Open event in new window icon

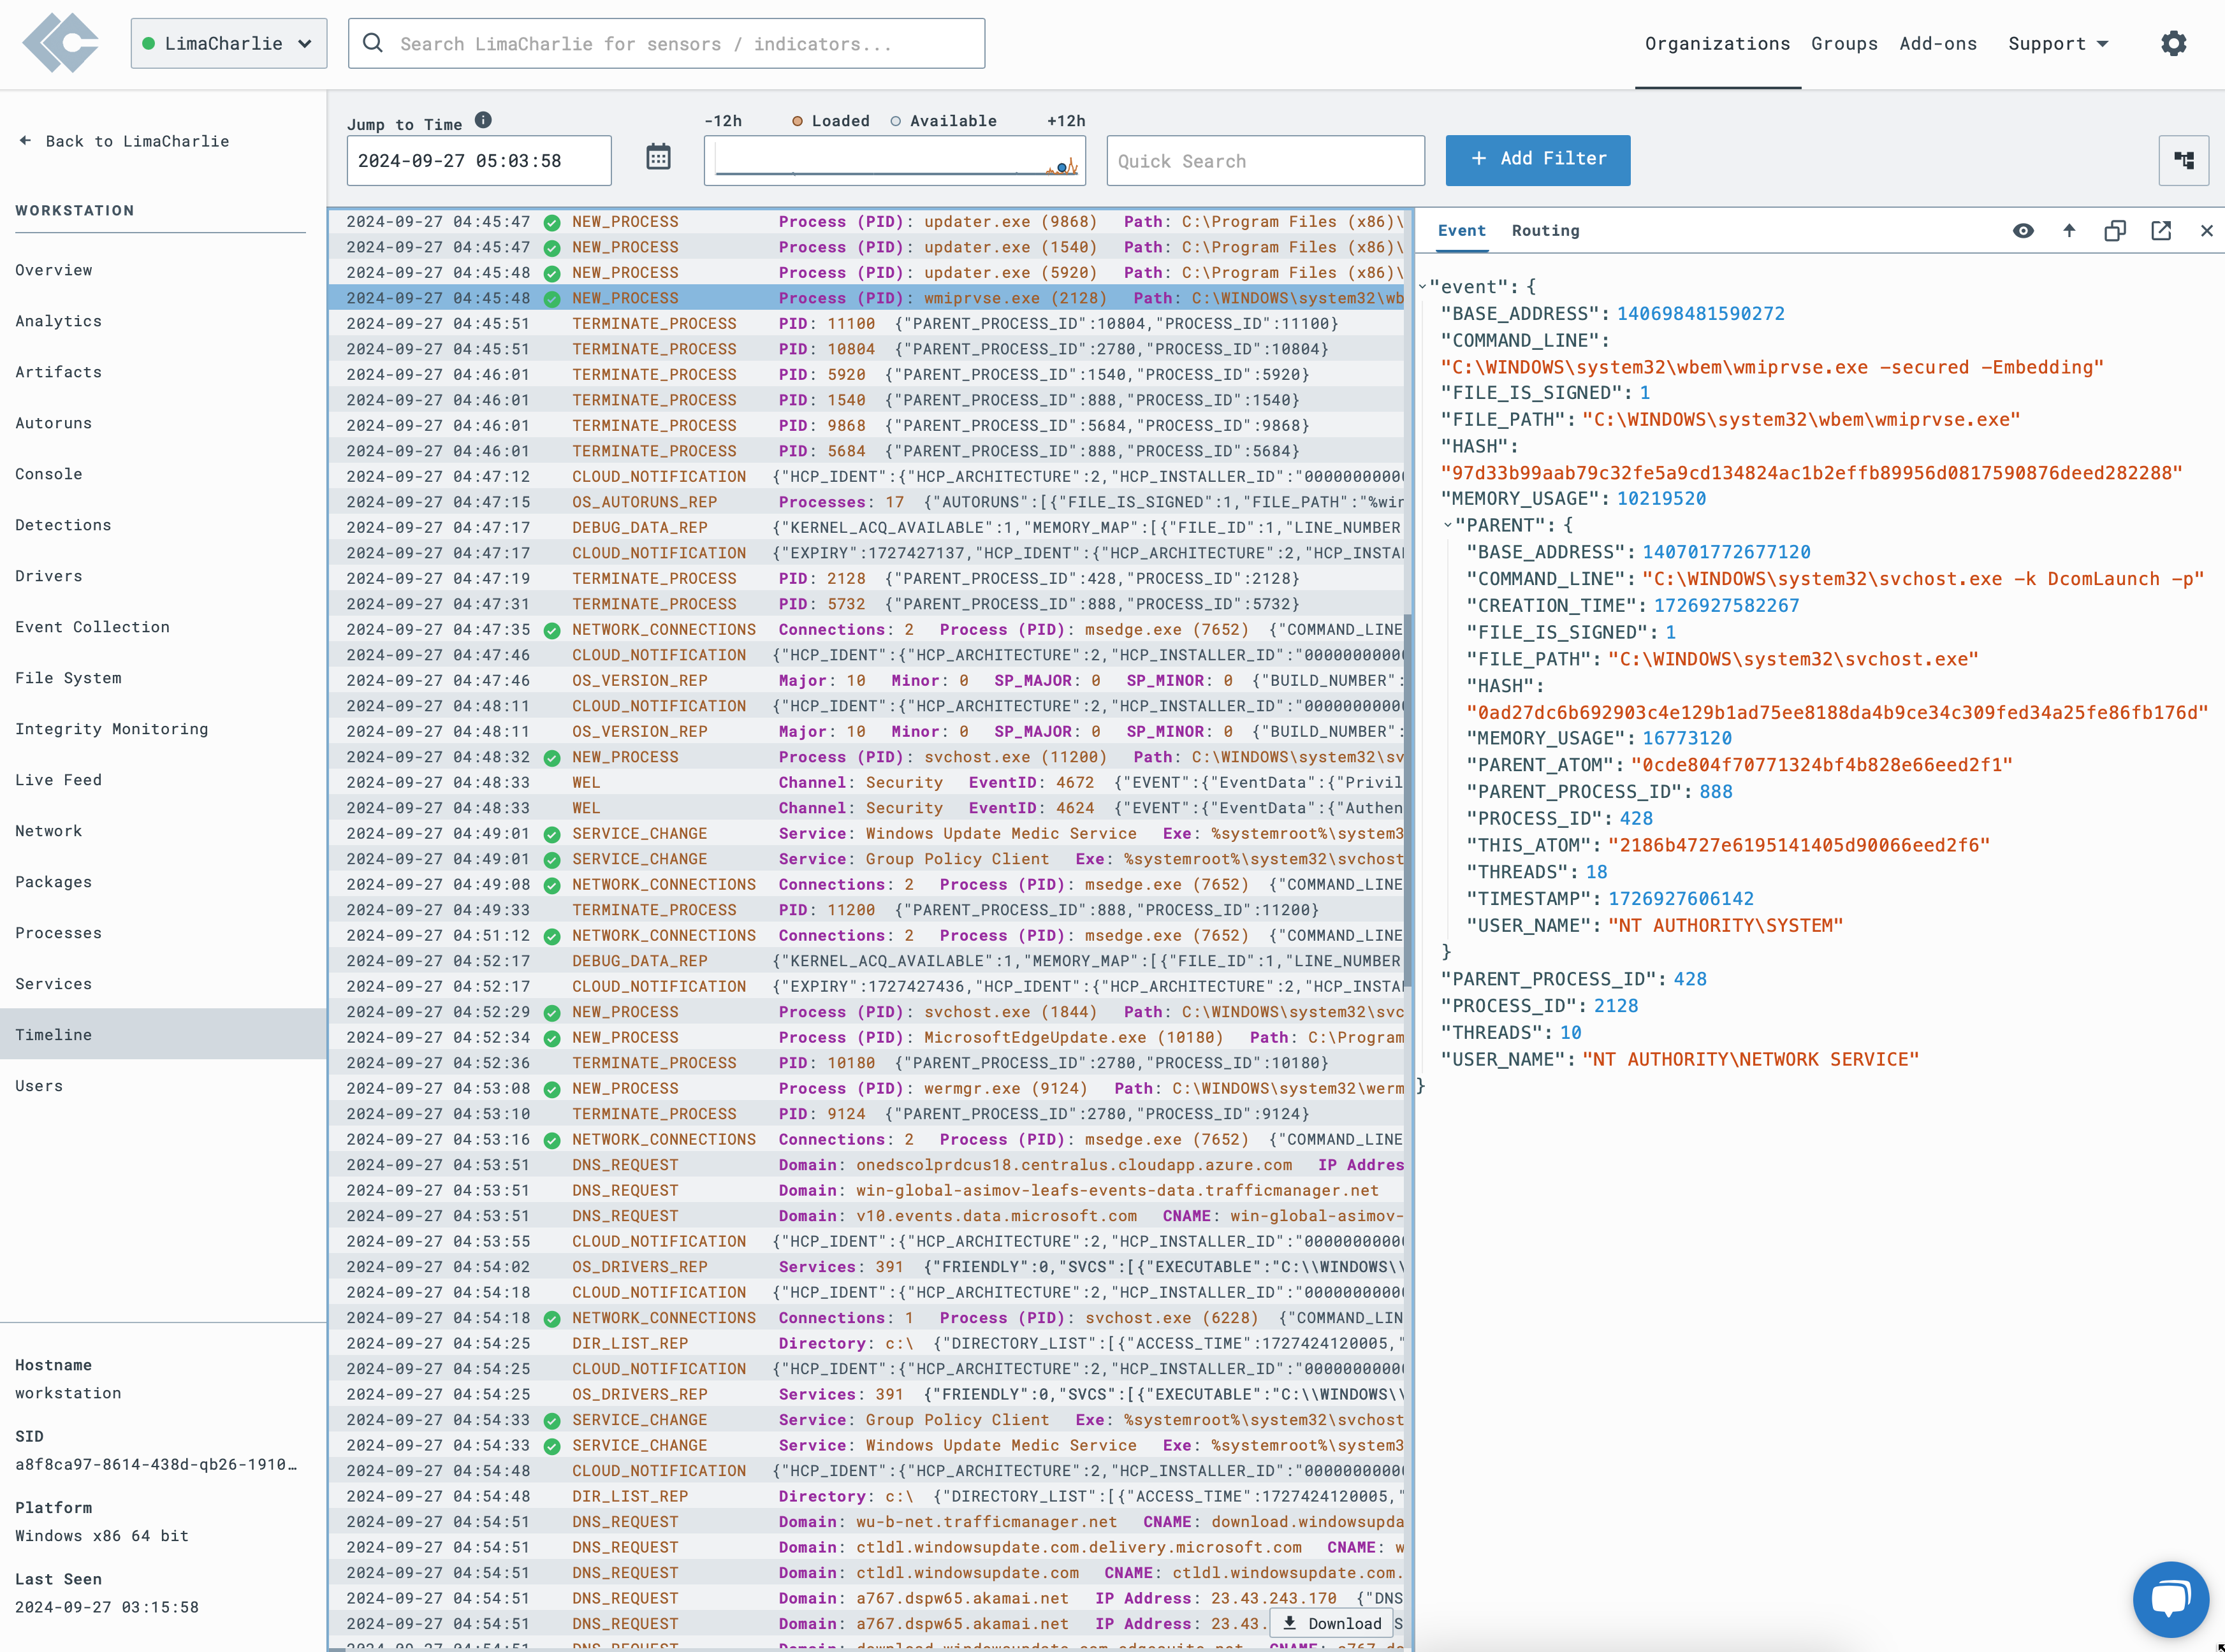[x=2160, y=231]
